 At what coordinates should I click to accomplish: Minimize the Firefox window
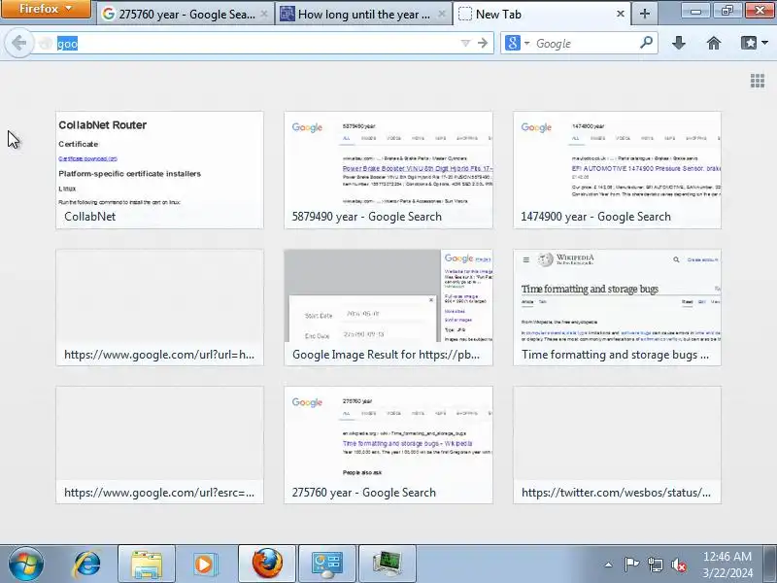click(695, 10)
